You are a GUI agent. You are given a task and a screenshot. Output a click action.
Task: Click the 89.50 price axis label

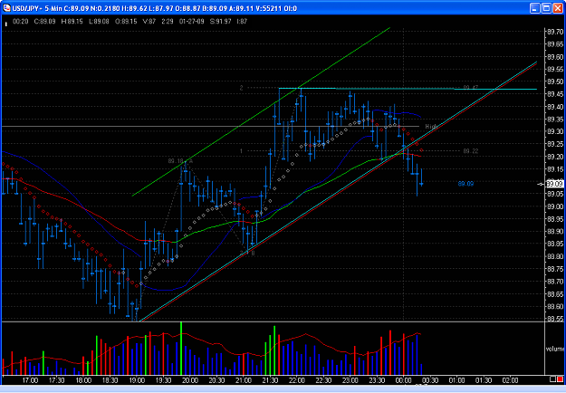[x=555, y=81]
